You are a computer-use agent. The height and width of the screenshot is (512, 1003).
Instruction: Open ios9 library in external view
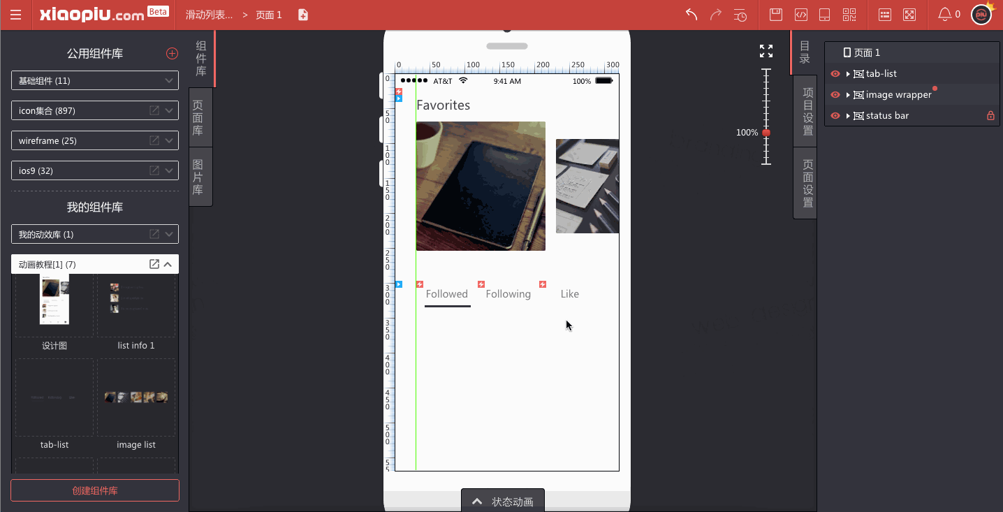tap(154, 170)
